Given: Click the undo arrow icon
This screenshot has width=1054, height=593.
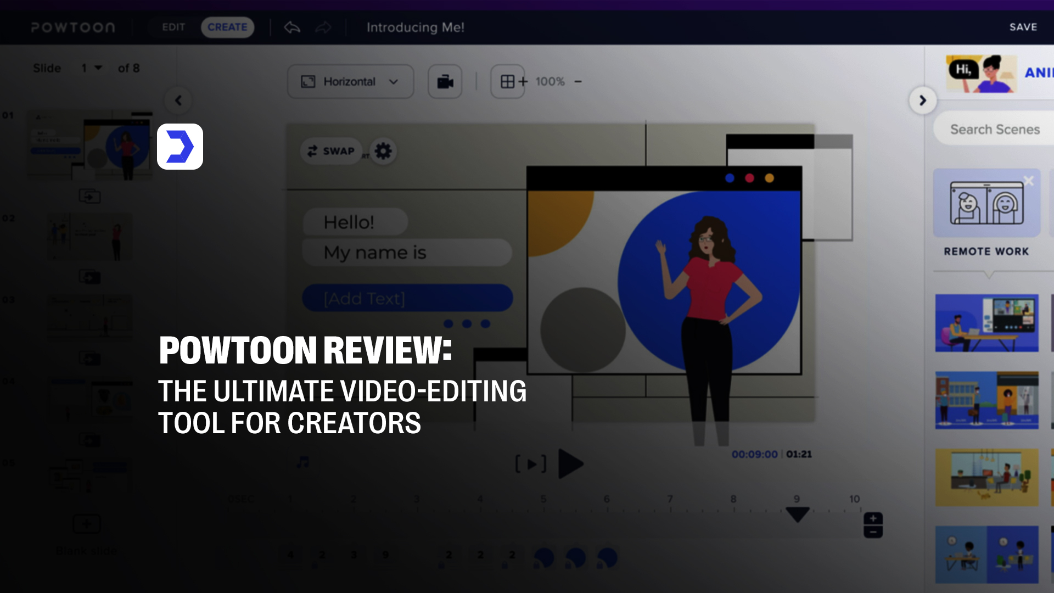Looking at the screenshot, I should tap(292, 27).
